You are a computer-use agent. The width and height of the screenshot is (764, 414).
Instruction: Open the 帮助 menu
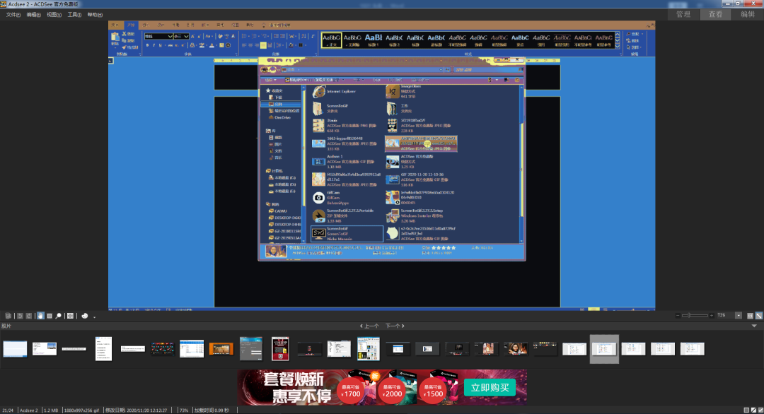tap(95, 15)
